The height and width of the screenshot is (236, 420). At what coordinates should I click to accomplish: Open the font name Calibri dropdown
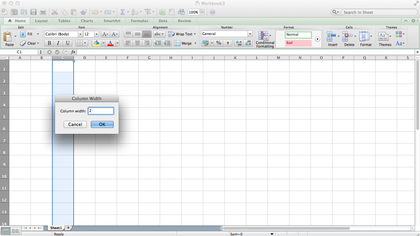point(80,34)
